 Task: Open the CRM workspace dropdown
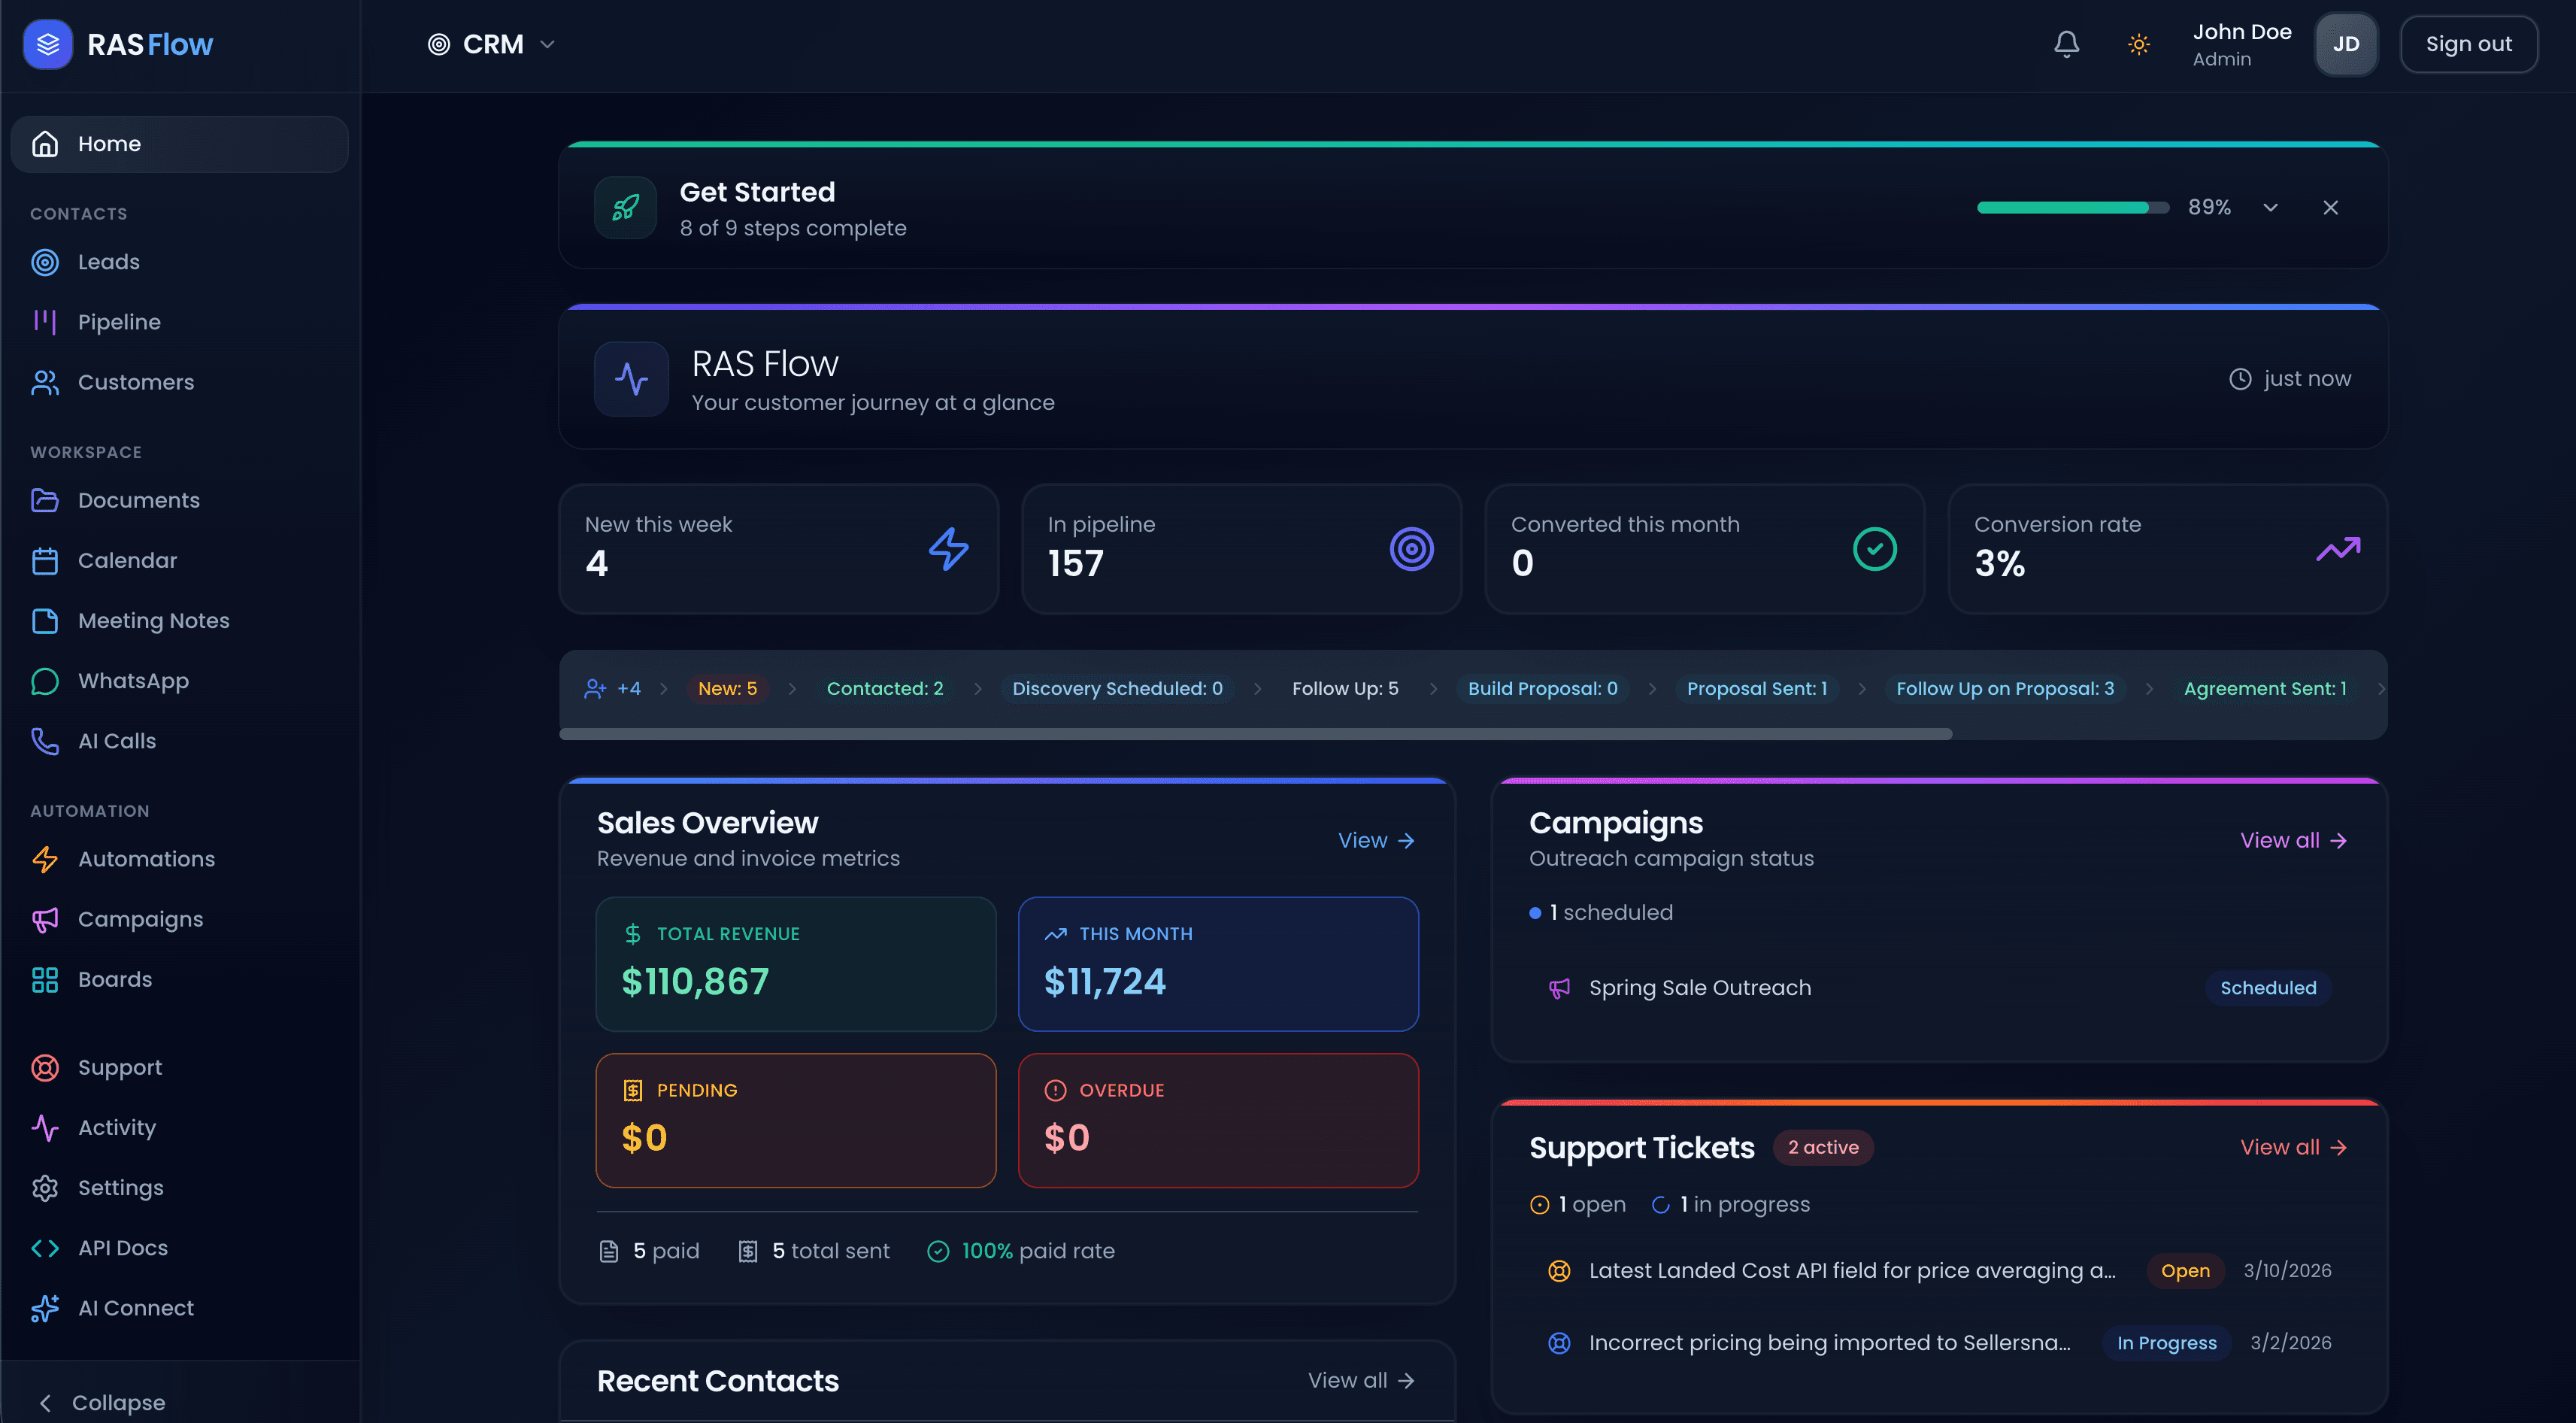[490, 44]
